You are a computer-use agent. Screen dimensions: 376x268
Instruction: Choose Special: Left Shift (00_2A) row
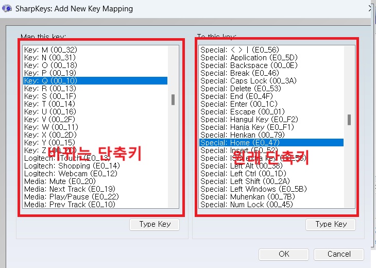tap(271, 181)
